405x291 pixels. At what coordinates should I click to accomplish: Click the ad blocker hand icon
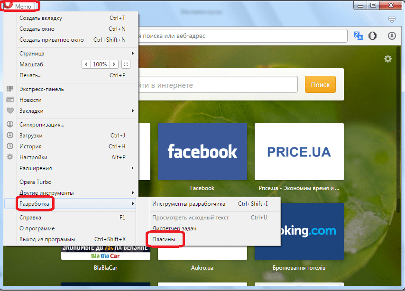pyautogui.click(x=373, y=36)
